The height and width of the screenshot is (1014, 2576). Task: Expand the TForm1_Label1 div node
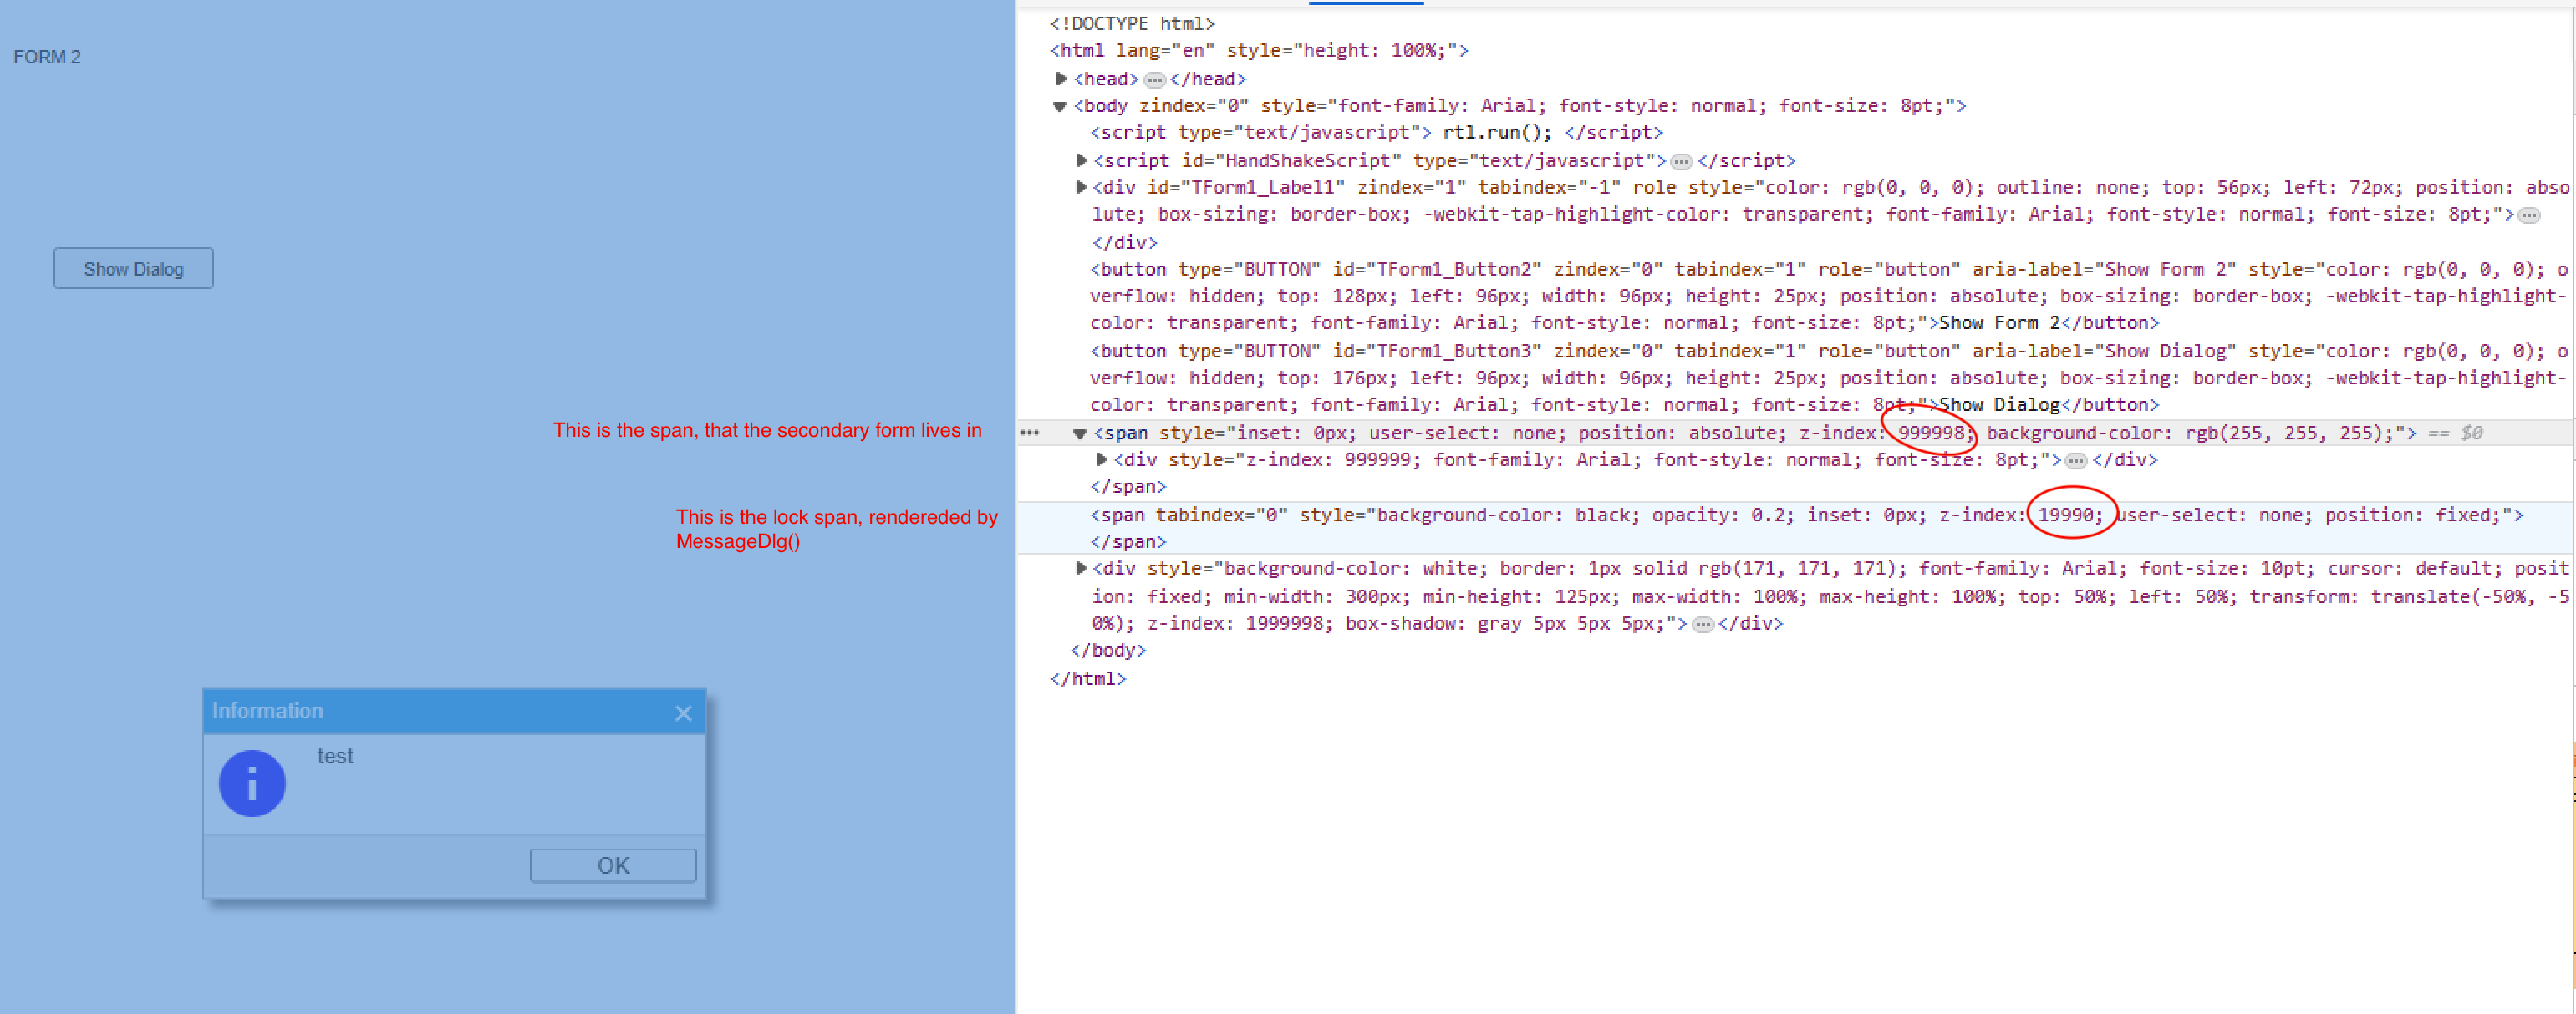pyautogui.click(x=1081, y=187)
